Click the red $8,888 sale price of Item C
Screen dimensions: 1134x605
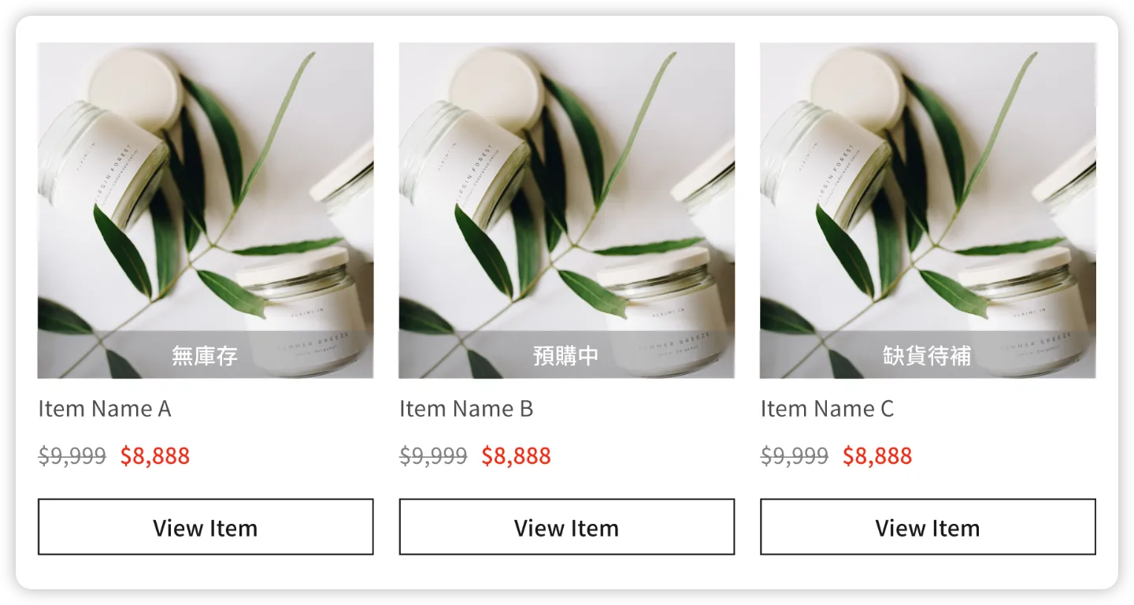[877, 456]
